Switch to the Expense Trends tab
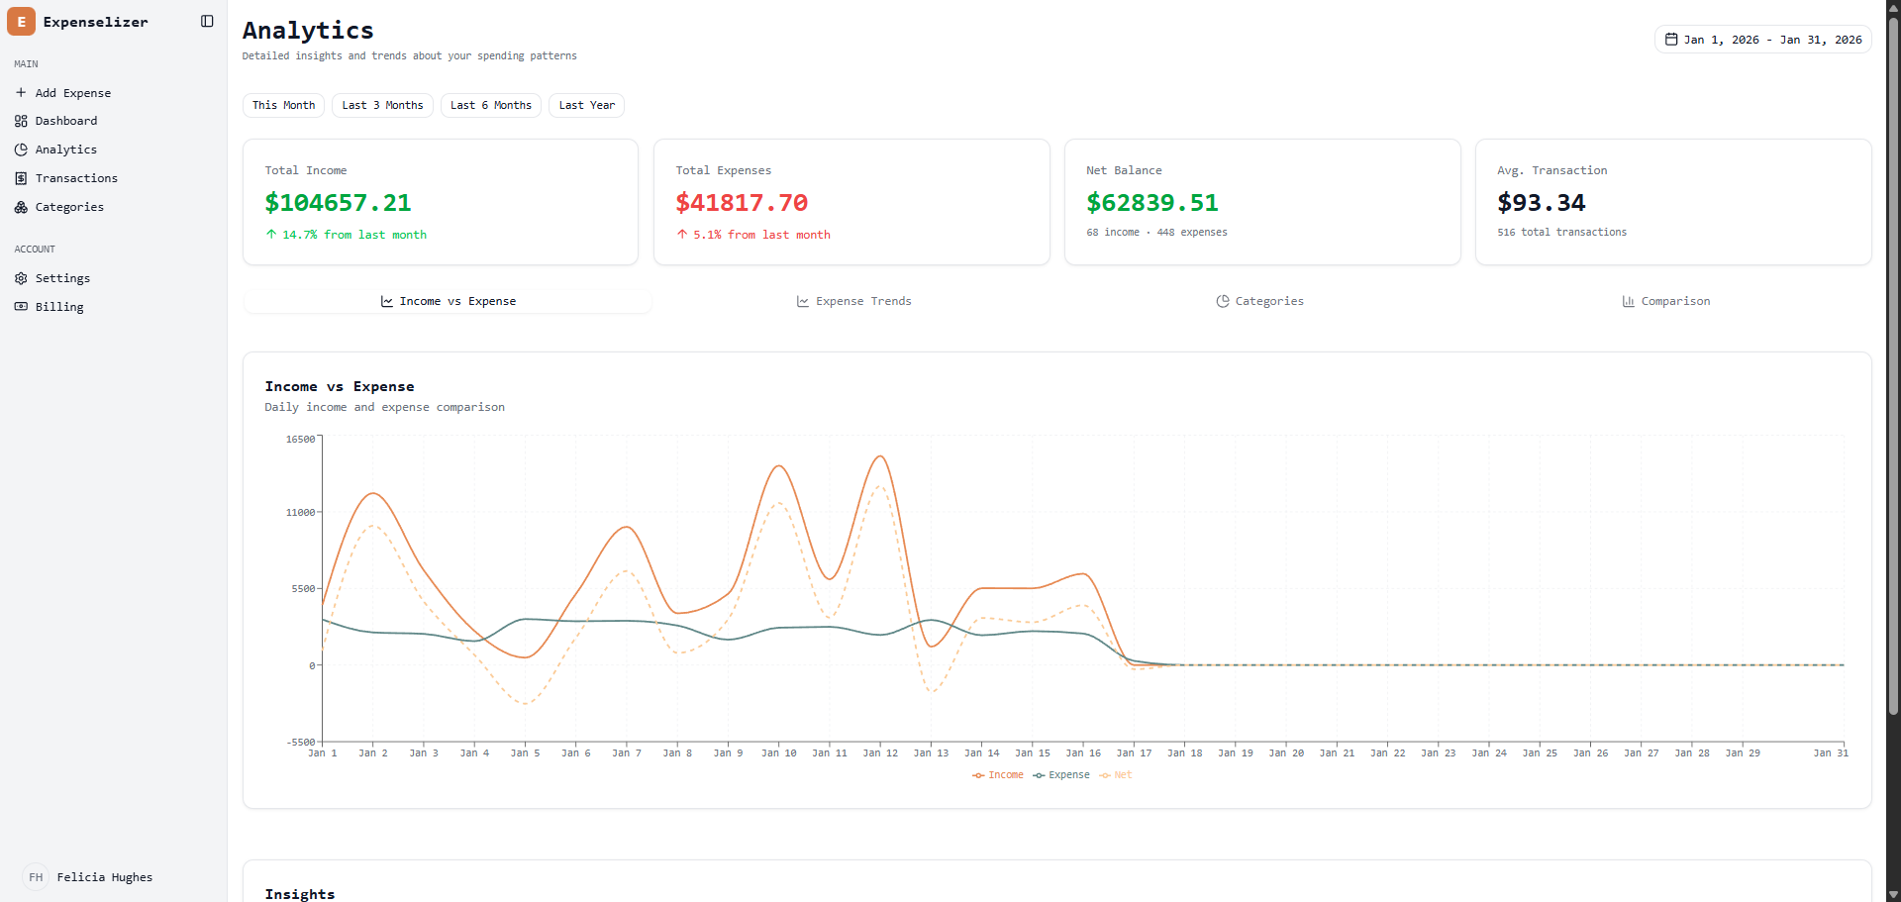The image size is (1901, 902). pos(852,301)
